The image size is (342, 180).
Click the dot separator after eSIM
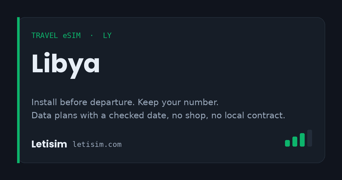pos(91,36)
